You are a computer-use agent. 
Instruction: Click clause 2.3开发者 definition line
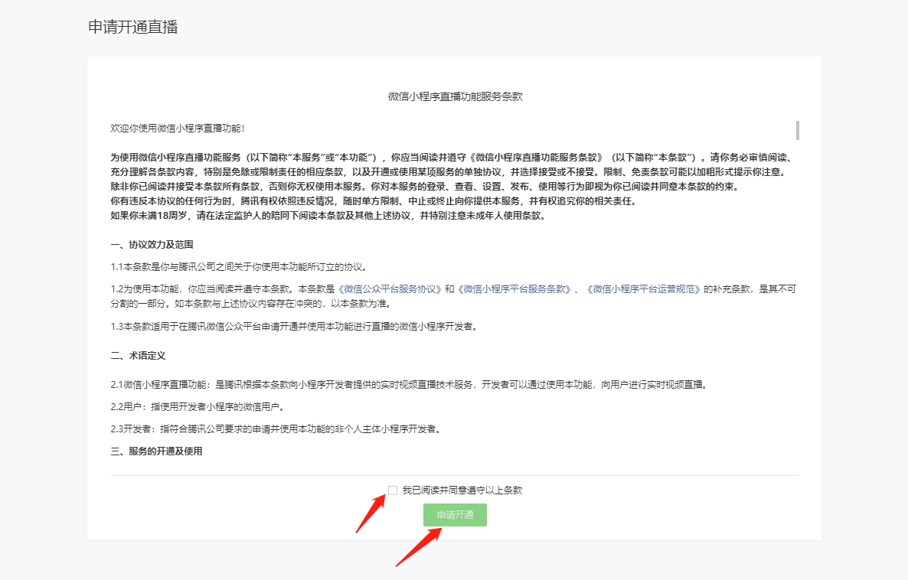[276, 429]
